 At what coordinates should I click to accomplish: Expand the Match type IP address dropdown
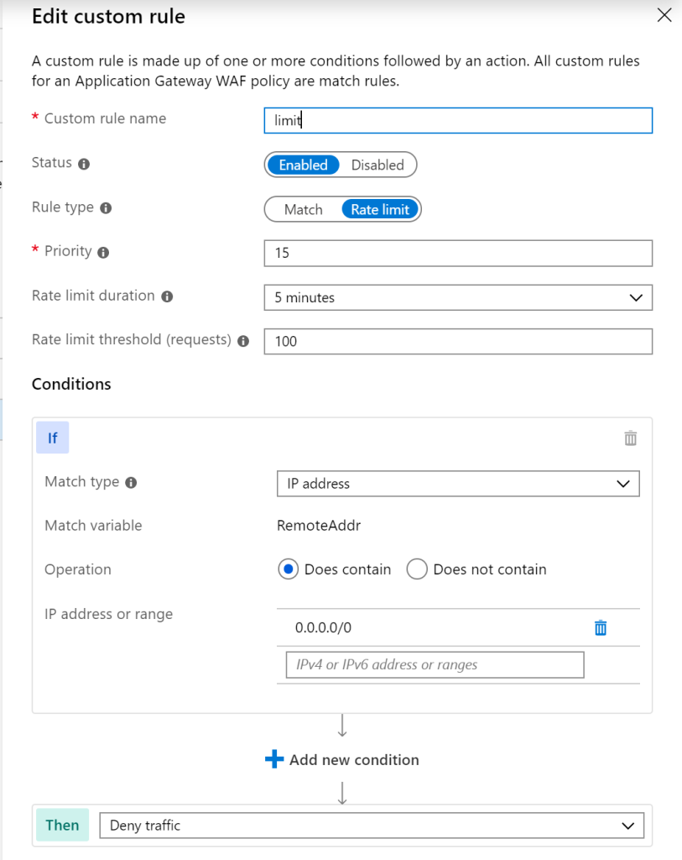point(458,484)
